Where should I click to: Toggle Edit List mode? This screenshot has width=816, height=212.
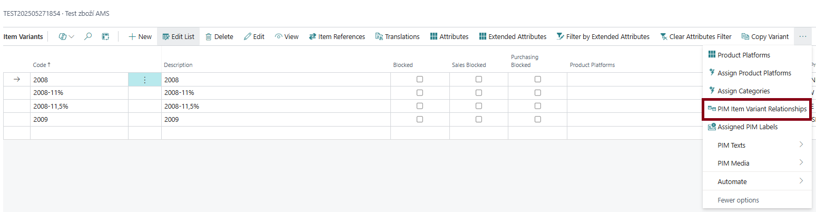[x=179, y=36]
